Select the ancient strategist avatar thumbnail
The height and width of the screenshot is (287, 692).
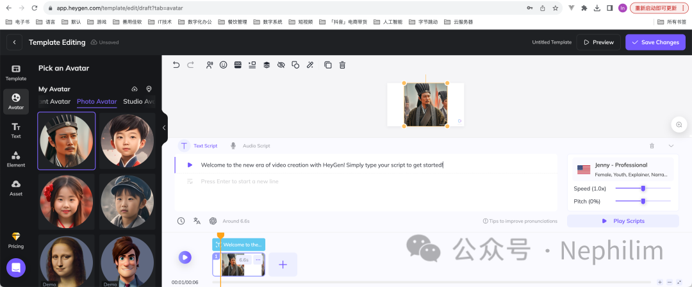[67, 141]
